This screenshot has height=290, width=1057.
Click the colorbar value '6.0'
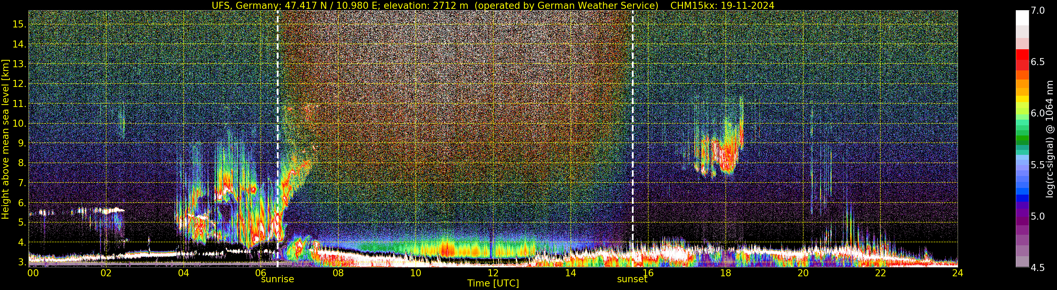tap(1038, 113)
